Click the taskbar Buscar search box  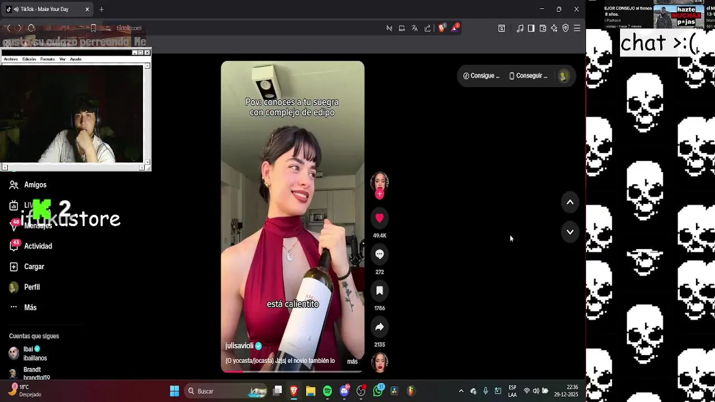[x=227, y=391]
